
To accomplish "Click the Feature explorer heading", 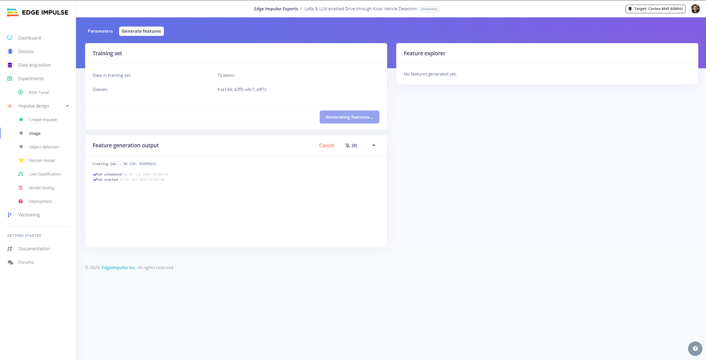I will (x=424, y=53).
